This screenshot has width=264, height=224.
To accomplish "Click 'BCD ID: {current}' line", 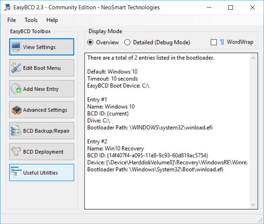I will (x=108, y=114).
